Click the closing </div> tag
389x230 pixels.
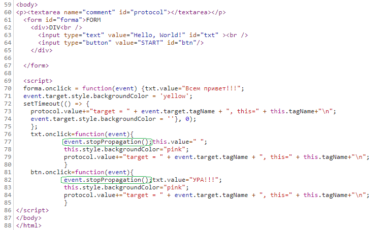(42, 50)
